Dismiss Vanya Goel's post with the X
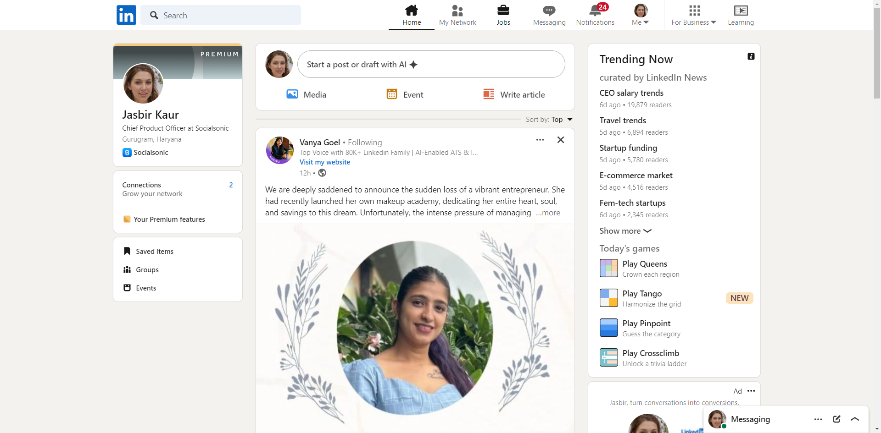The width and height of the screenshot is (881, 433). point(560,140)
